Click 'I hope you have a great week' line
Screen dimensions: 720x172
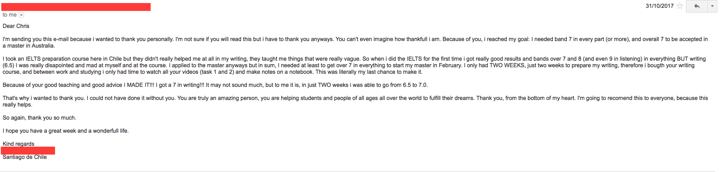[65, 131]
